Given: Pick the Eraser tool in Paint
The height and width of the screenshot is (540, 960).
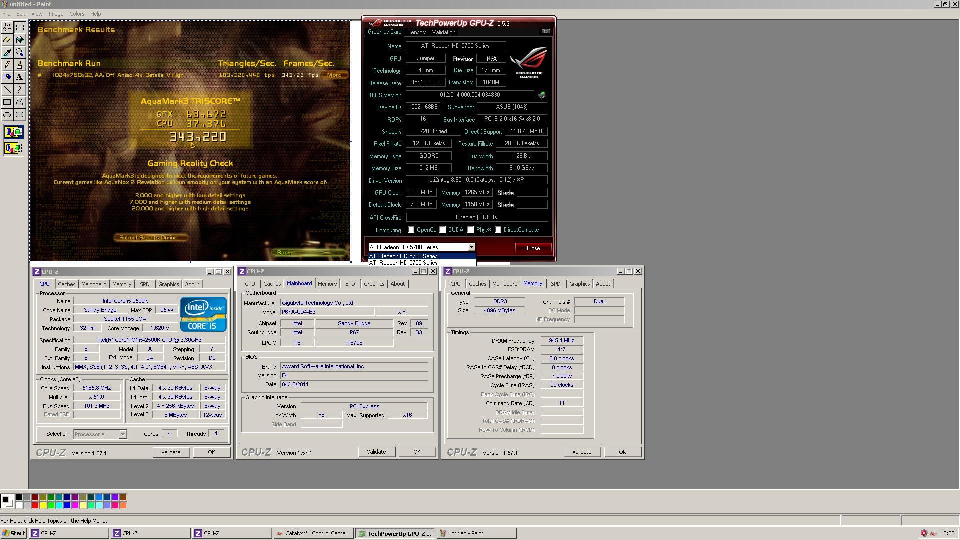Looking at the screenshot, I should coord(7,40).
